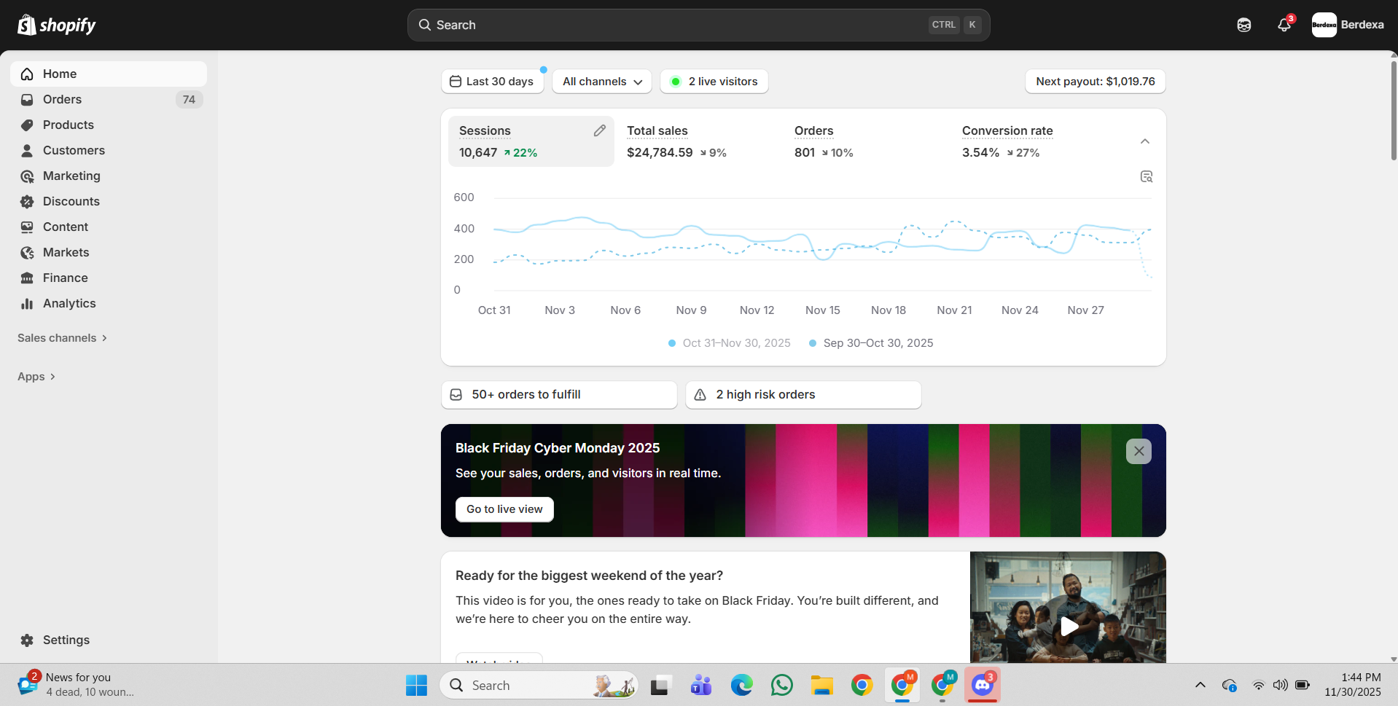Click the Finance bank icon
Screen dimensions: 1398x706
coord(27,278)
